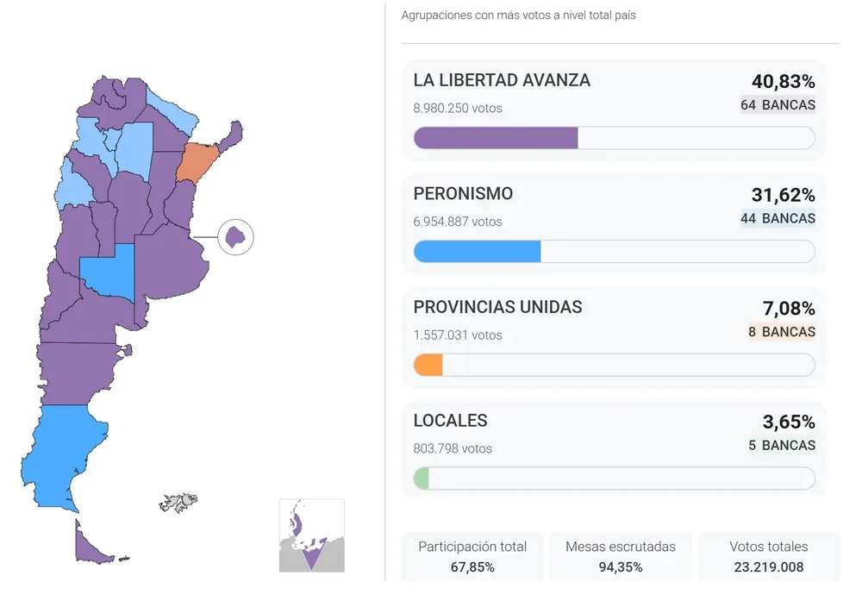862x607 pixels.
Task: Select the Participación total stat box
Action: [x=472, y=556]
